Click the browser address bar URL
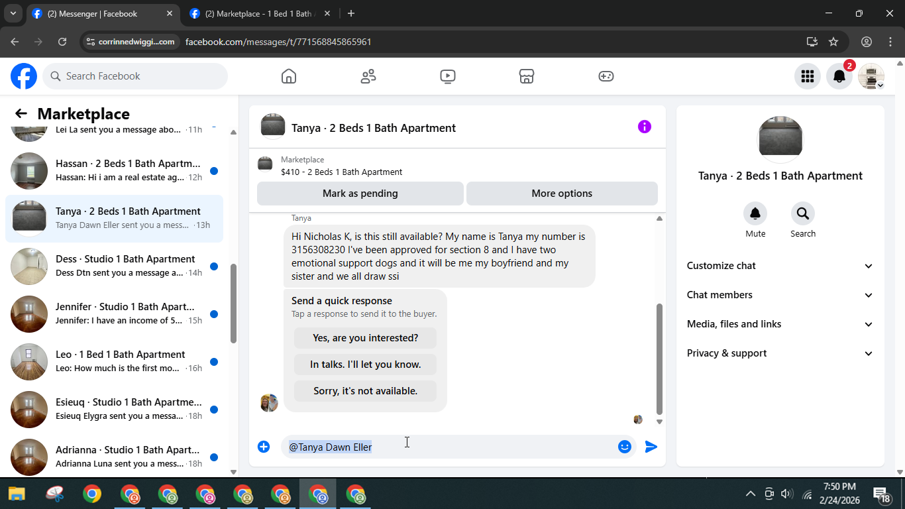 [x=278, y=42]
